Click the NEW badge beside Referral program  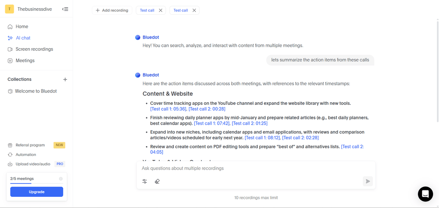(59, 145)
